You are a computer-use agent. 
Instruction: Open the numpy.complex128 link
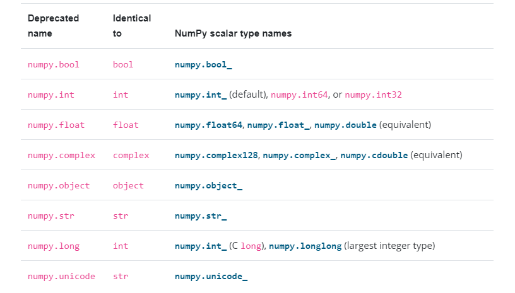tap(216, 156)
